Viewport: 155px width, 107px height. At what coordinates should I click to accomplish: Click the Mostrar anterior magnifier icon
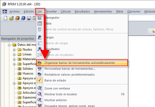pyautogui.click(x=40, y=100)
